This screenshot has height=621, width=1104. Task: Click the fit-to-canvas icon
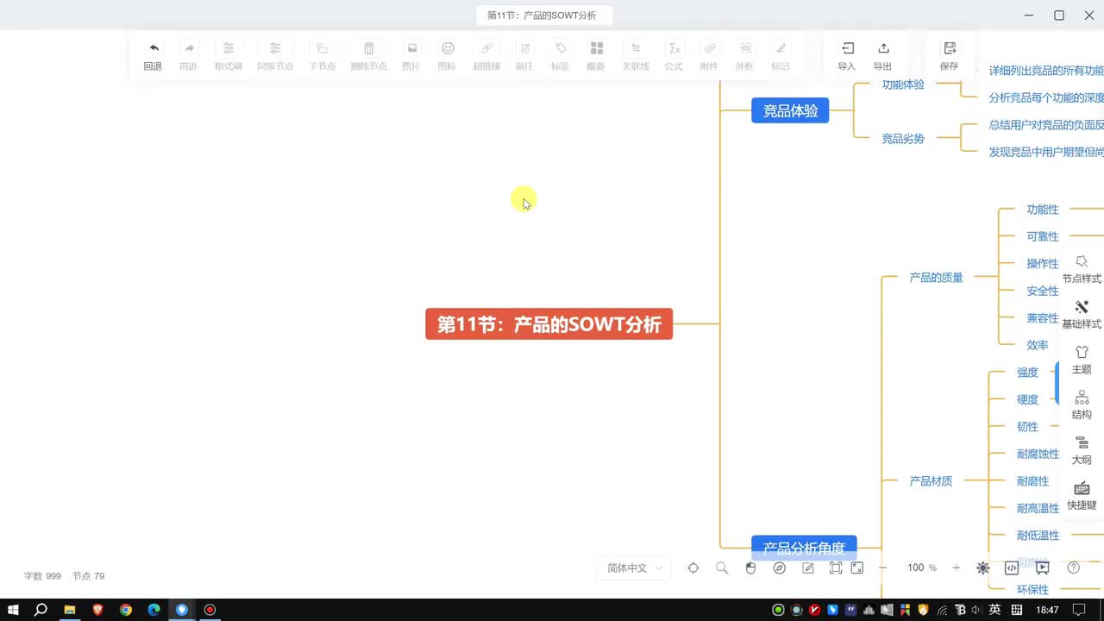tap(836, 568)
